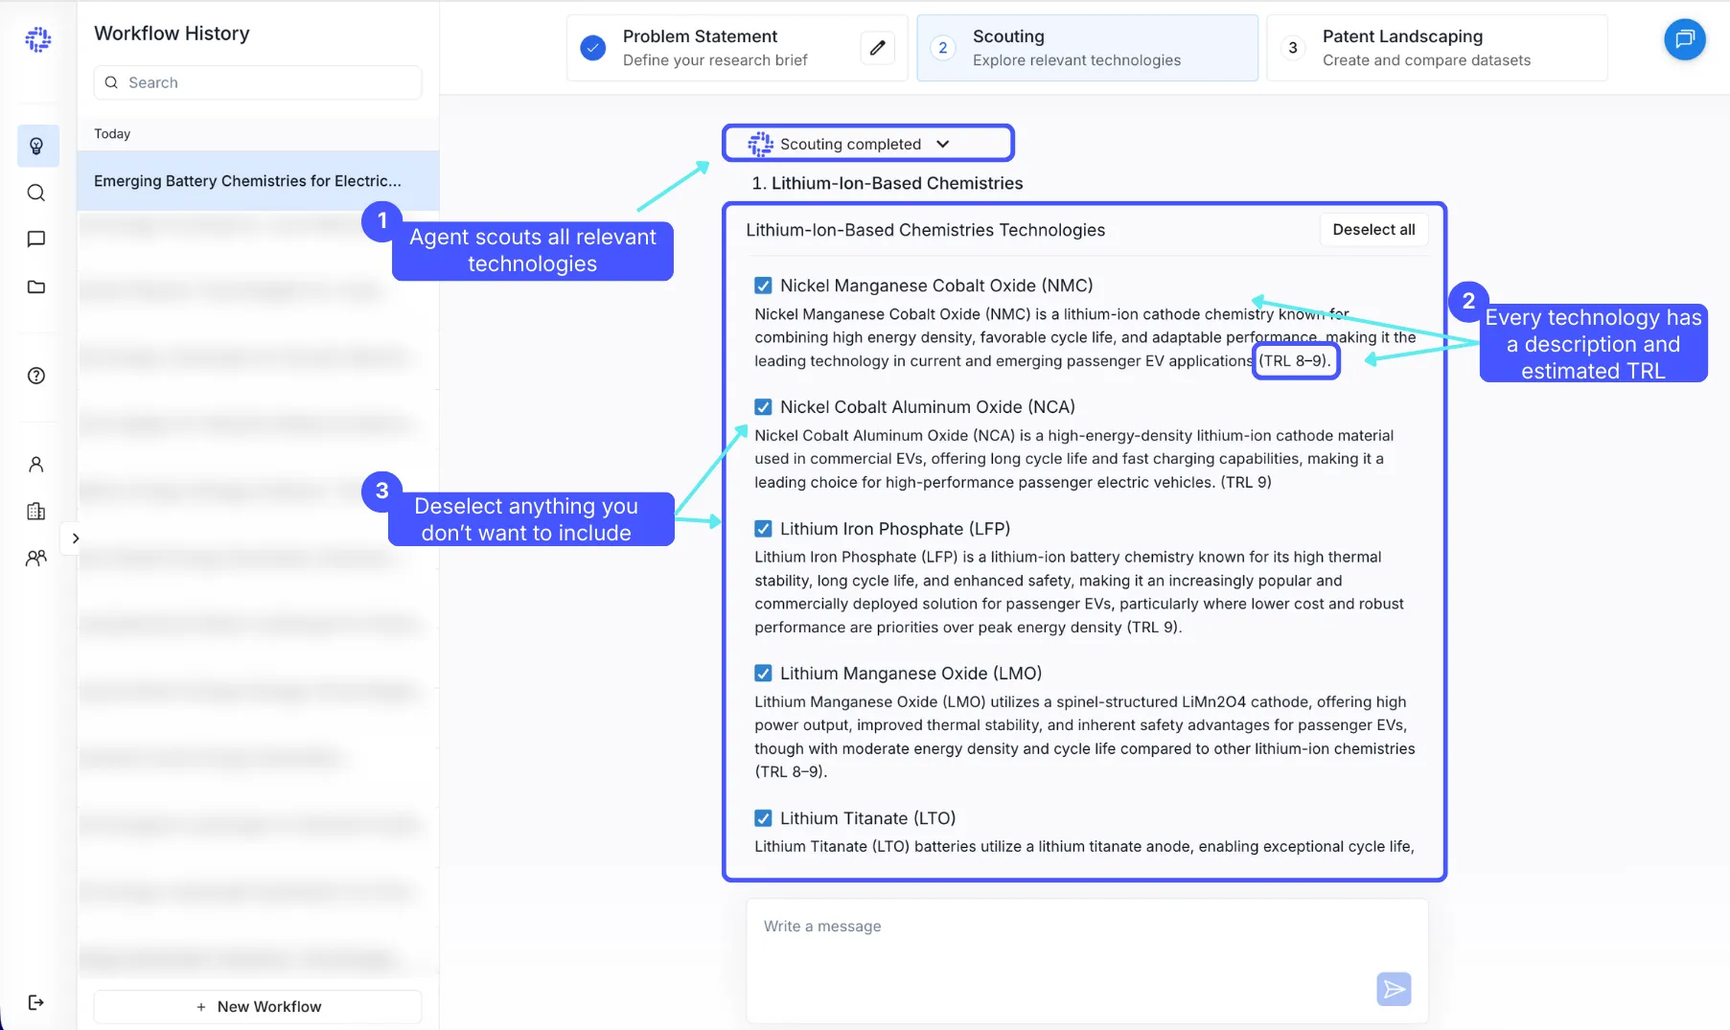This screenshot has width=1730, height=1030.
Task: Click the New Workflow button
Action: [x=258, y=1007]
